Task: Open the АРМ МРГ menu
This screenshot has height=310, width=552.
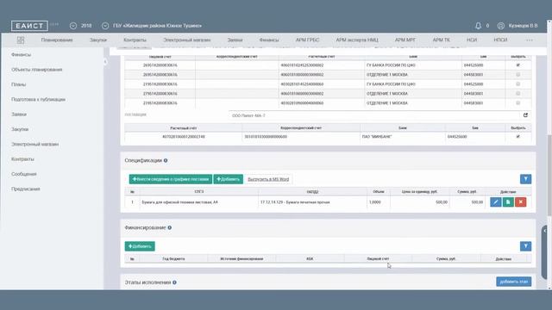Action: tap(405, 40)
